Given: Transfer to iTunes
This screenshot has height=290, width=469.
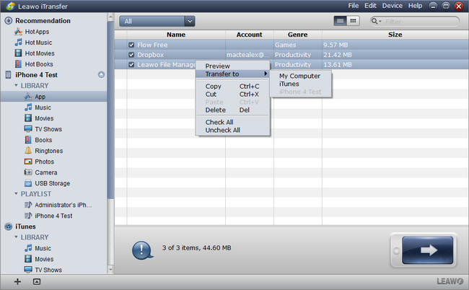Looking at the screenshot, I should [x=289, y=84].
